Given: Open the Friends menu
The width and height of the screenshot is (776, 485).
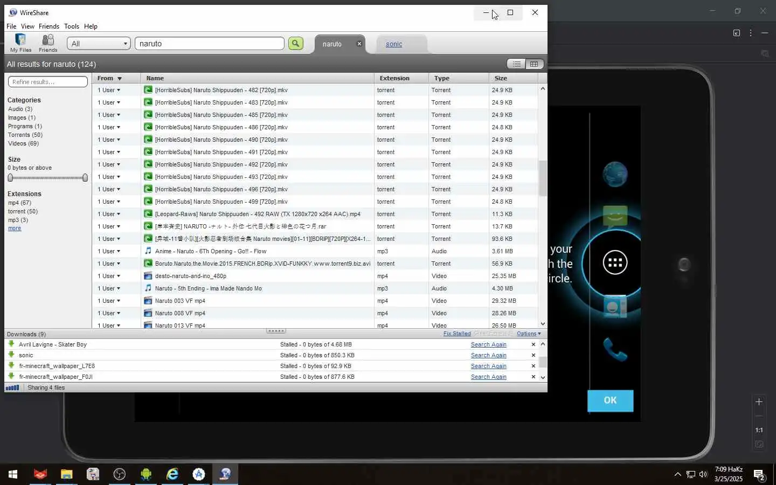Looking at the screenshot, I should coord(49,26).
